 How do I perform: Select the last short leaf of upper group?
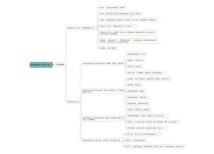coord(108,48)
